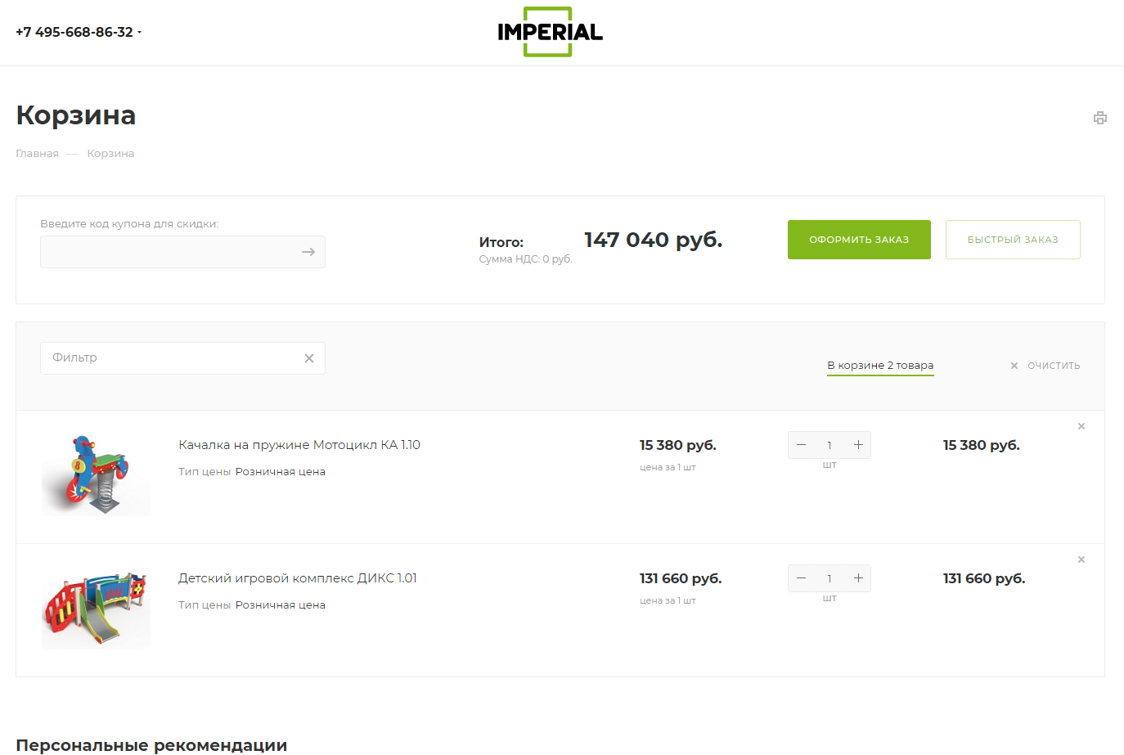Decrease quantity of ДИКС 1.01 complex
Viewport: 1124px width, 755px height.
pyautogui.click(x=801, y=578)
